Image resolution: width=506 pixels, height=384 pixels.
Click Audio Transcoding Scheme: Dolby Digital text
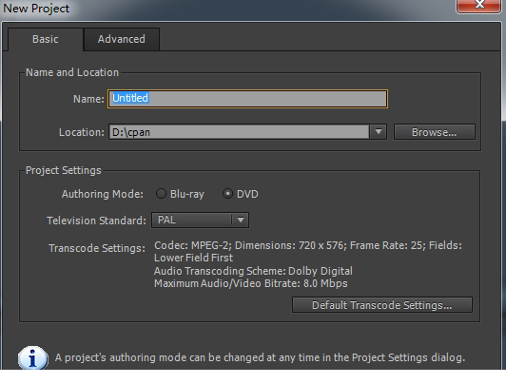(253, 271)
